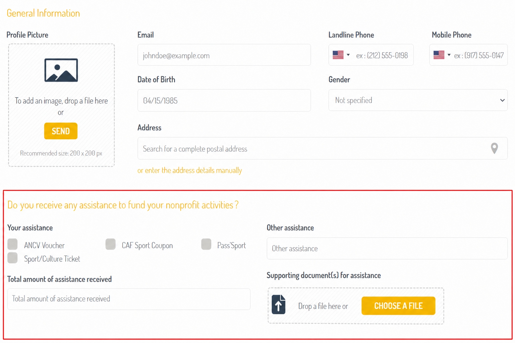
Task: Focus the Total amount of assistance received field
Action: click(129, 299)
